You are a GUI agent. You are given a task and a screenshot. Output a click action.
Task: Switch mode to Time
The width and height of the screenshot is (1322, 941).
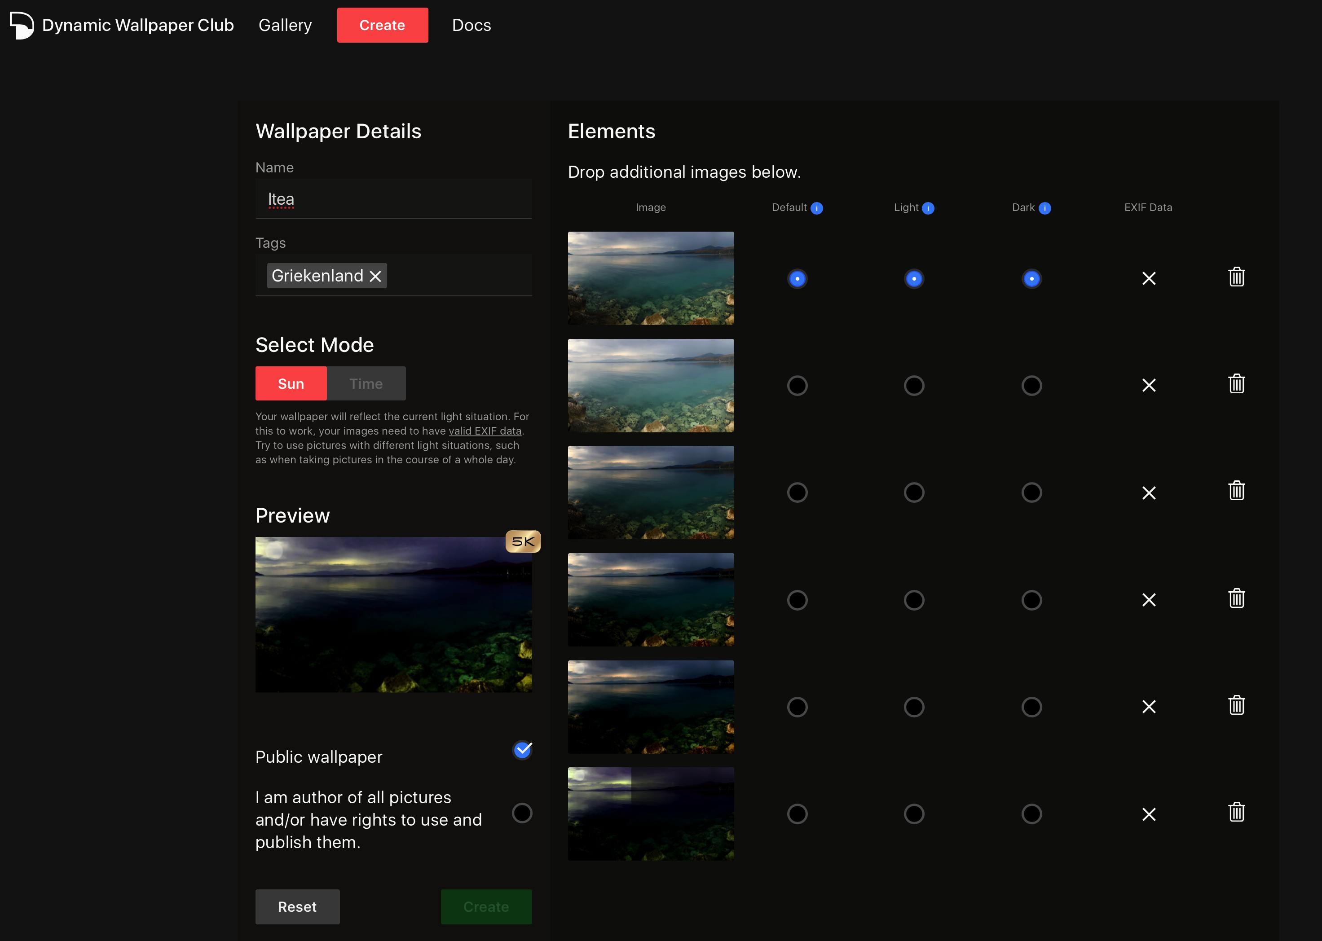(x=366, y=383)
